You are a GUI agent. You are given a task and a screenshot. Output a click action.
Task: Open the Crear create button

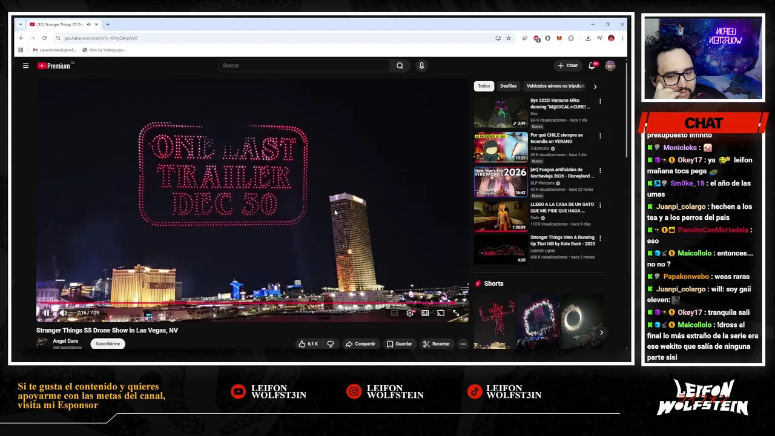[568, 65]
